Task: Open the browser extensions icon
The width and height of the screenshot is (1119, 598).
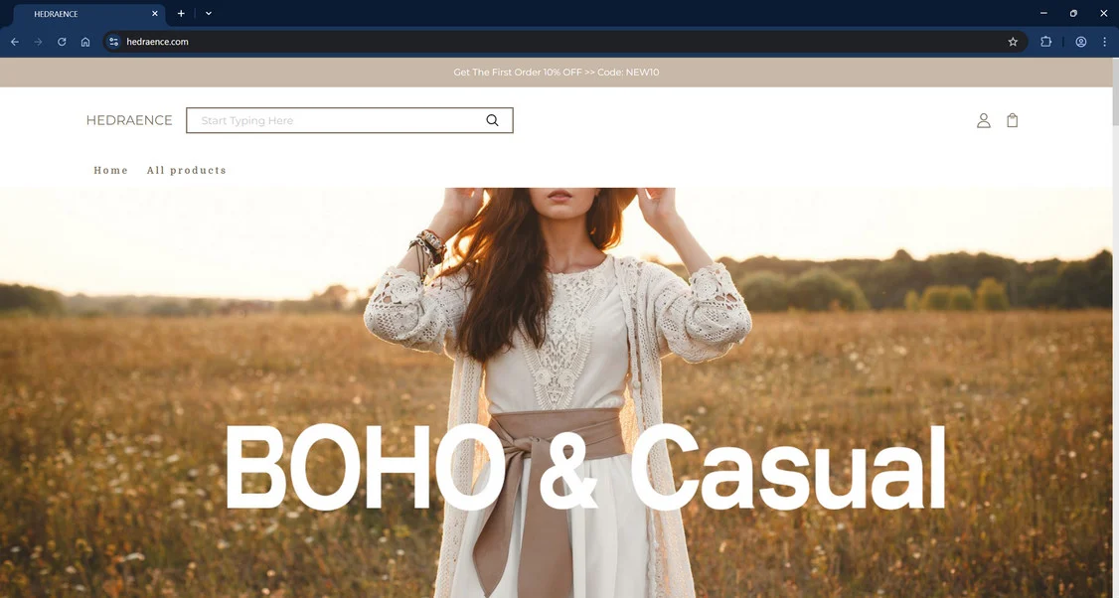Action: [1046, 42]
